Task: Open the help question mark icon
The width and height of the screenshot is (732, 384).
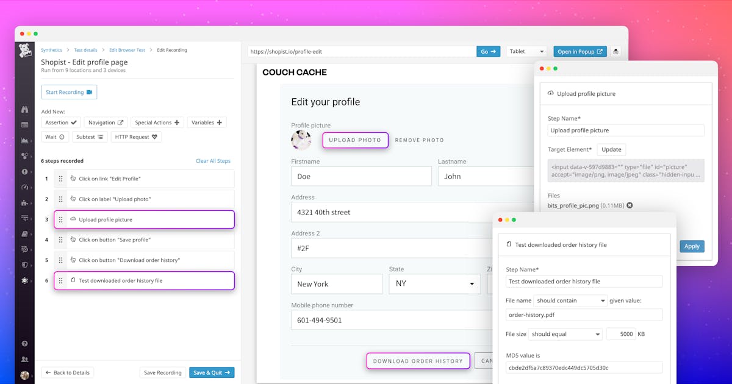Action: click(x=25, y=344)
